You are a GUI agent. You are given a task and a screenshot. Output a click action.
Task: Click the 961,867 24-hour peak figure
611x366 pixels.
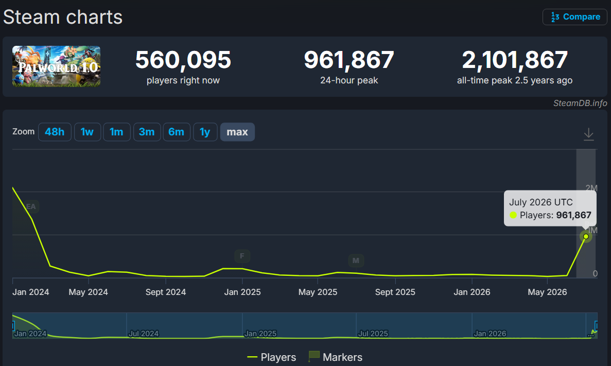(x=349, y=60)
